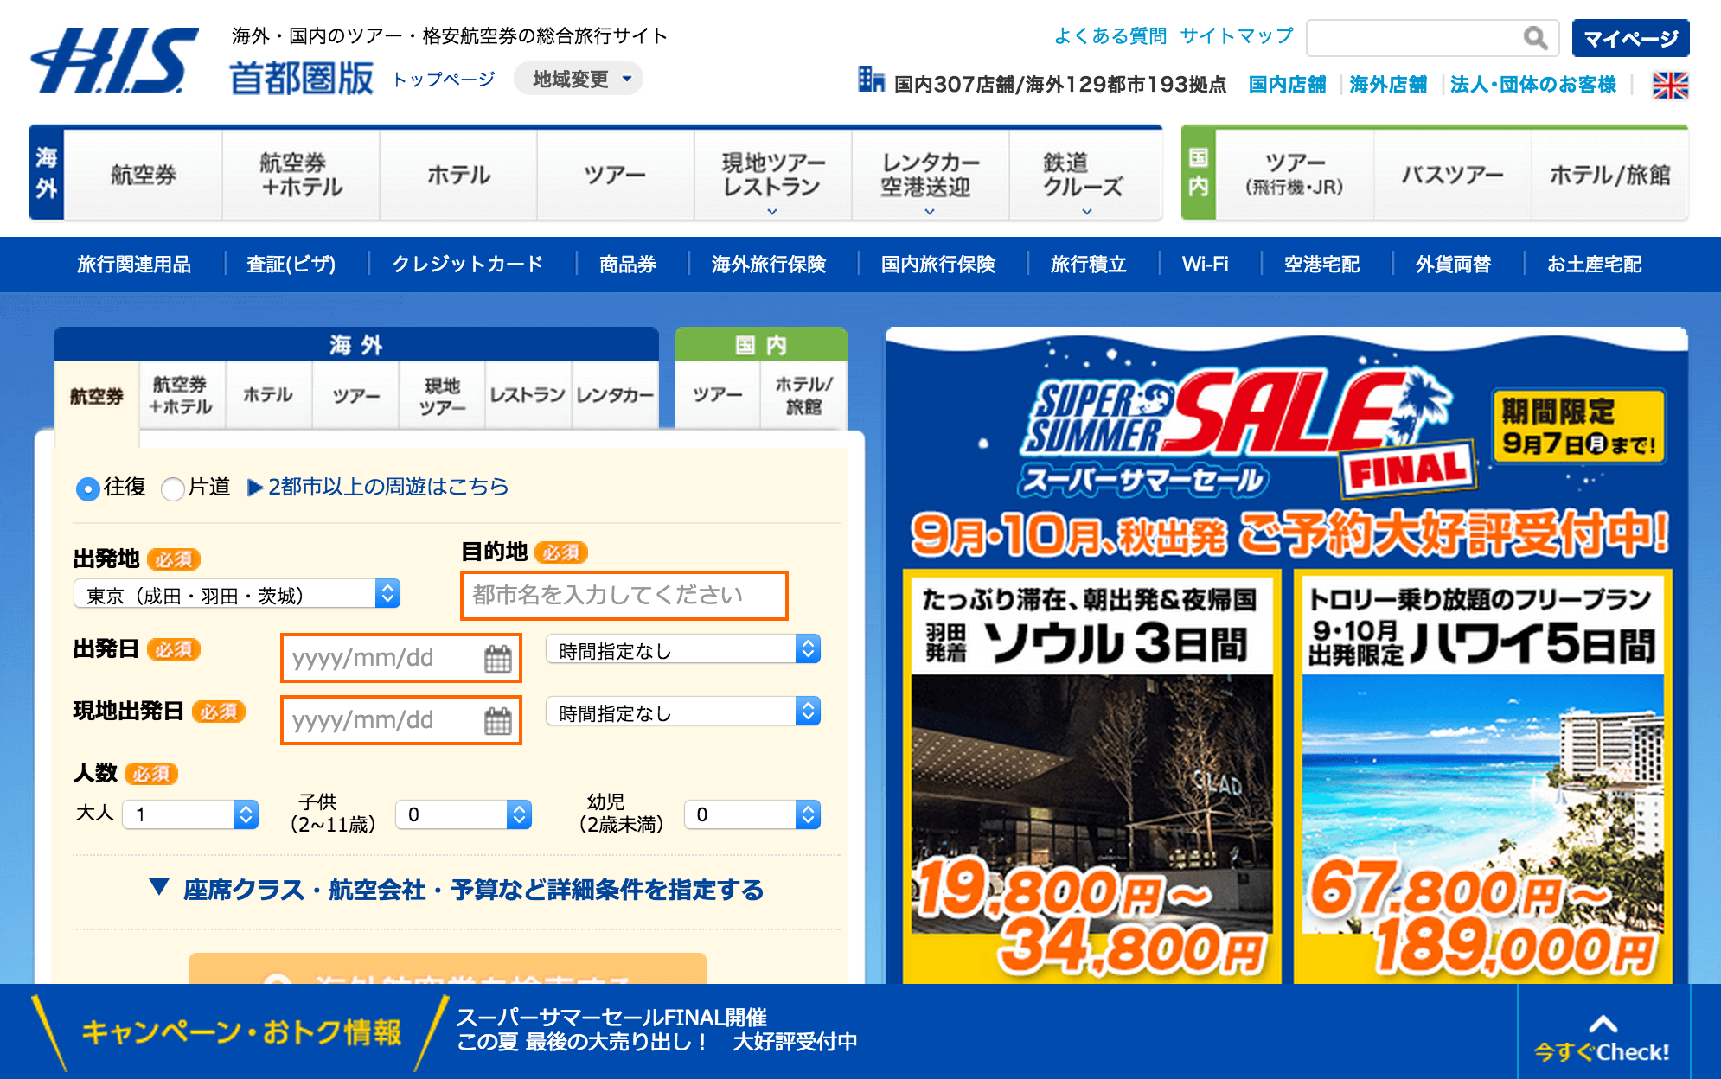1721x1079 pixels.
Task: Open local departure date calendar icon
Action: click(x=498, y=721)
